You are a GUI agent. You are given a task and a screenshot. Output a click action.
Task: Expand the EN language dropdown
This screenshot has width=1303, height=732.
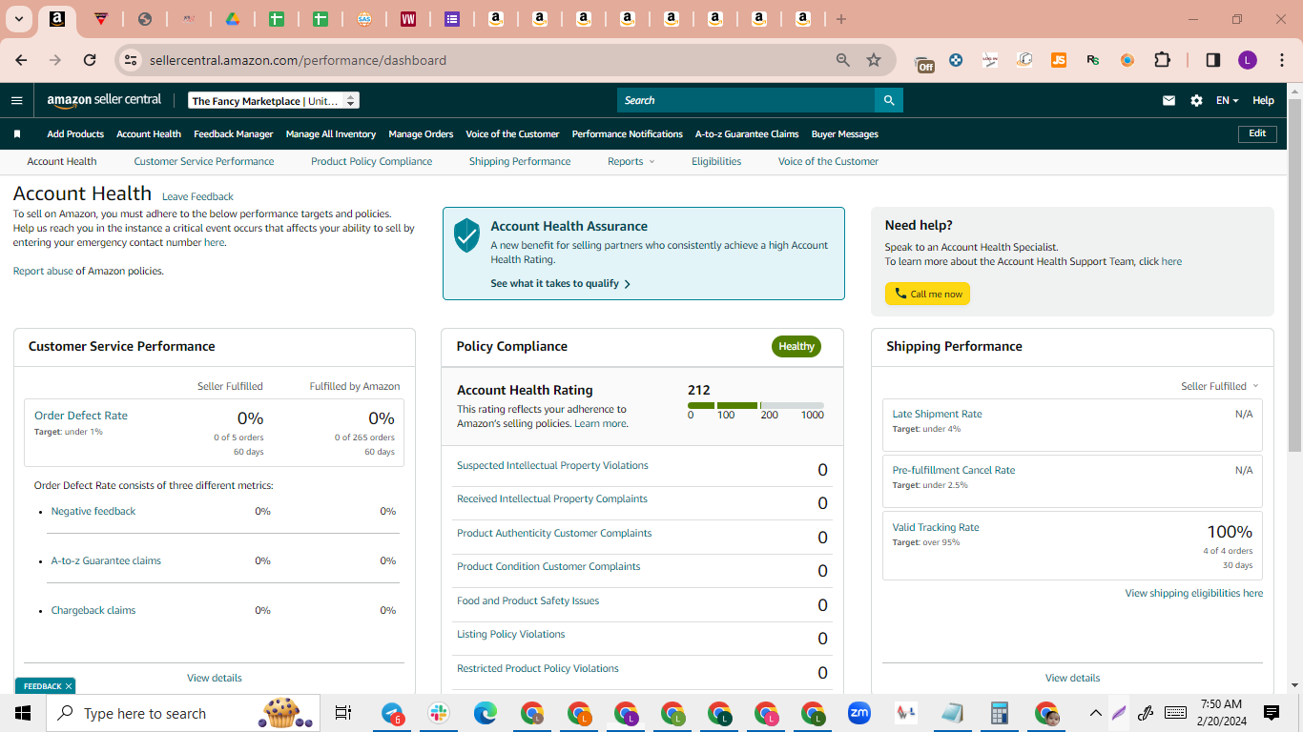(x=1227, y=100)
